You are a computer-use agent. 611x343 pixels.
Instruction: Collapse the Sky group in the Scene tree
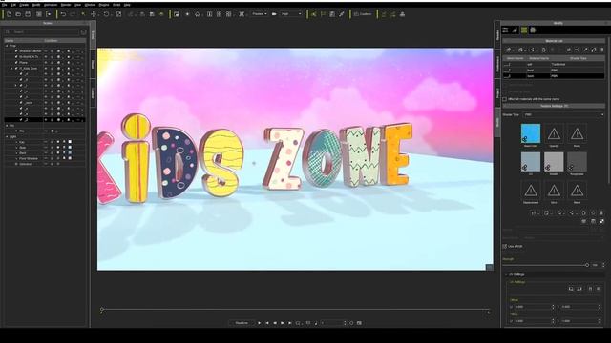pyautogui.click(x=7, y=126)
